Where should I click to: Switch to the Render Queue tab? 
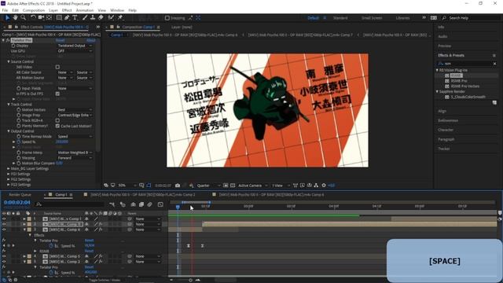pyautogui.click(x=20, y=195)
